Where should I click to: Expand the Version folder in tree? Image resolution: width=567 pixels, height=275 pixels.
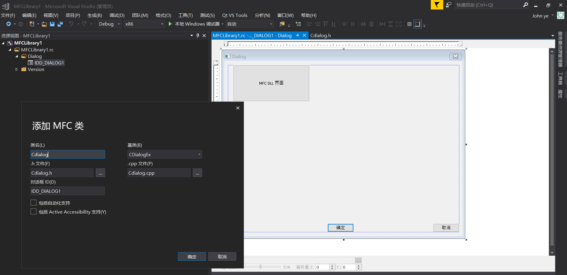tap(17, 69)
